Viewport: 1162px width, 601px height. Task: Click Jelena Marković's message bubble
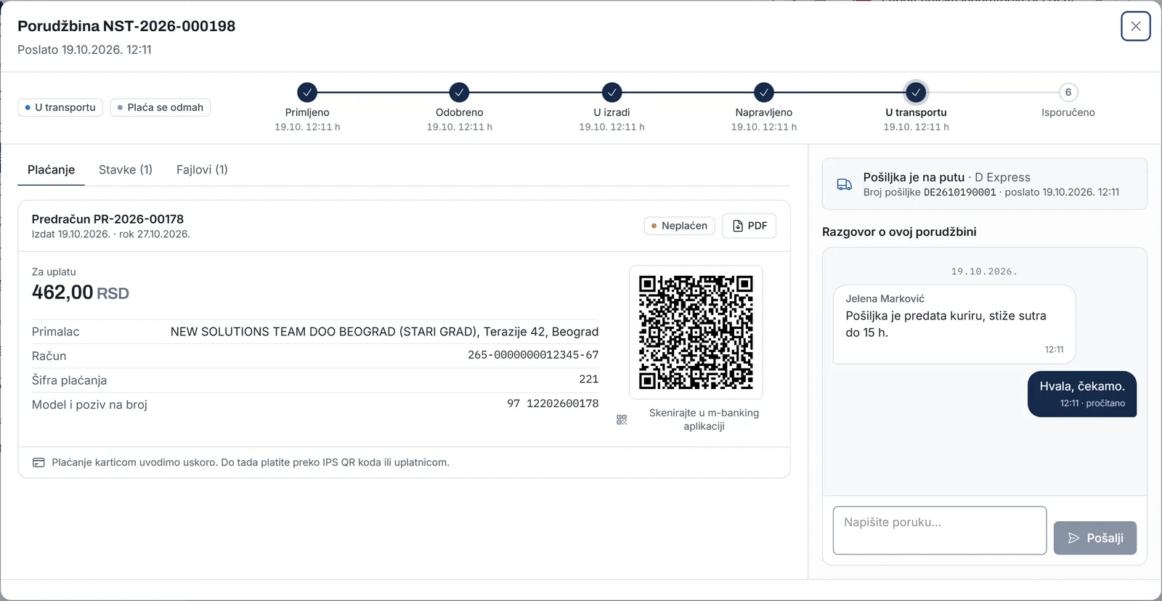click(954, 324)
